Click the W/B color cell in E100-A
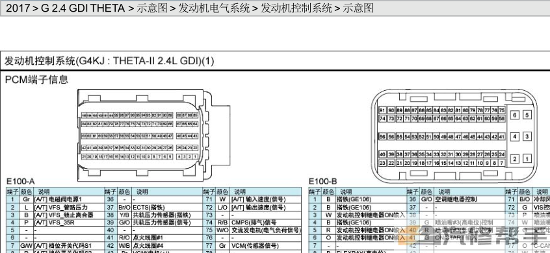550x253 pixels. click(124, 246)
